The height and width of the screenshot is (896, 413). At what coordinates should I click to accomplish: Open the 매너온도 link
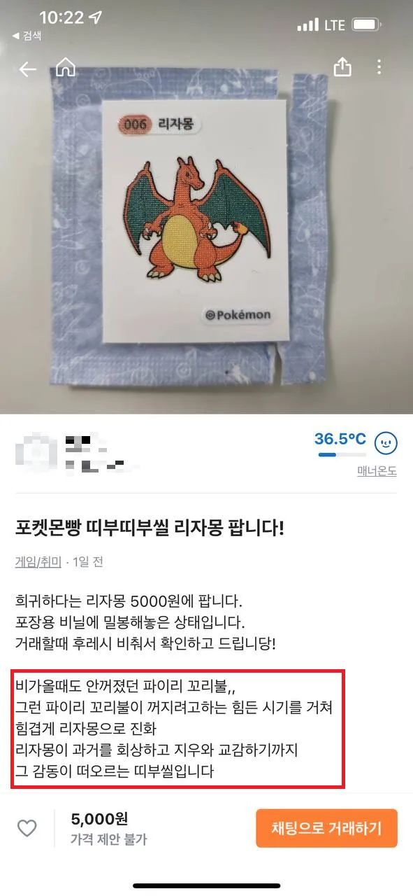coord(377,471)
